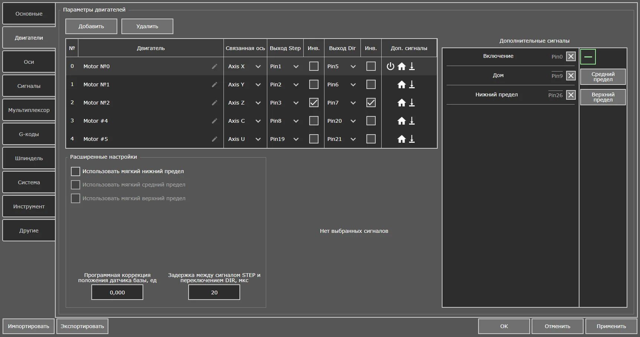Toggle Step inversion for Motor №1

(x=314, y=85)
